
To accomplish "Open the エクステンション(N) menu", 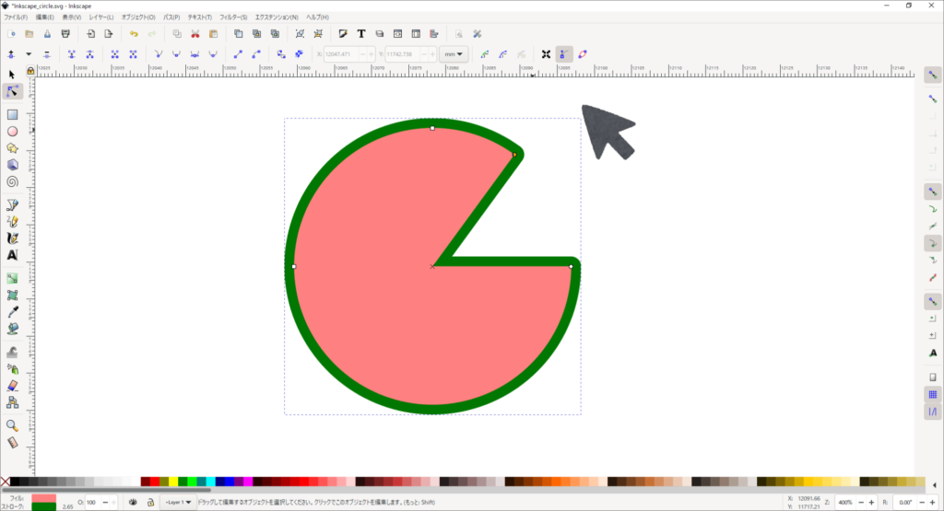I will (x=277, y=17).
